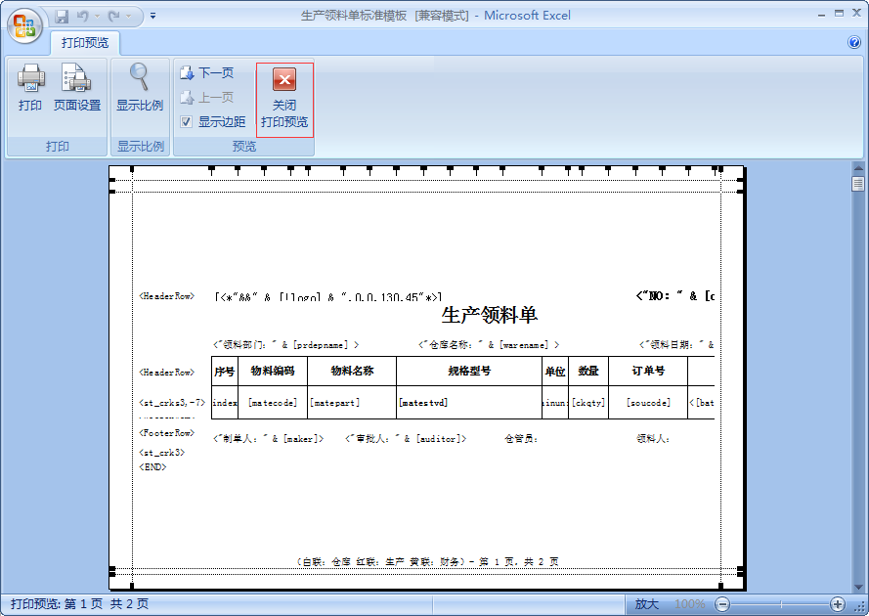Open 页面设置 page setup
This screenshot has height=616, width=869.
[77, 88]
